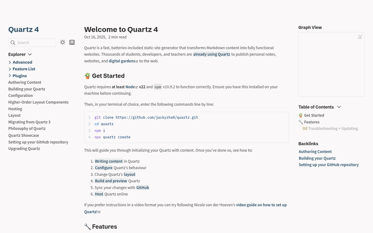The height and width of the screenshot is (233, 373).
Task: Select Hosting in the sidebar
Action: [x=15, y=109]
